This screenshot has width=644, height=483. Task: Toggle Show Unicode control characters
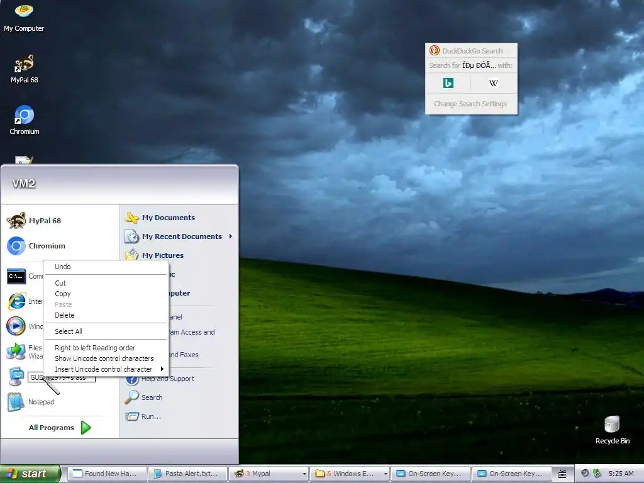pos(106,358)
